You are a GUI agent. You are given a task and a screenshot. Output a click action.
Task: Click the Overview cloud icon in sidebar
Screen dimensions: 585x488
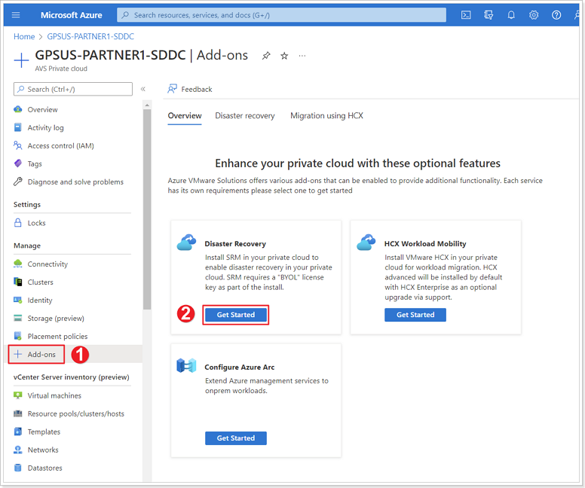click(x=18, y=109)
